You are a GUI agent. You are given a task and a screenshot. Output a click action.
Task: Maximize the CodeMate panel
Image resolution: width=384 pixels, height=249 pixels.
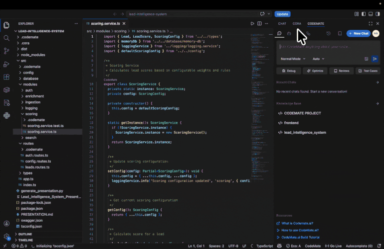pyautogui.click(x=371, y=24)
